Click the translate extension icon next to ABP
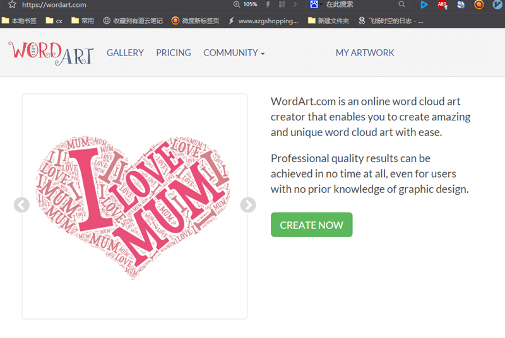The height and width of the screenshot is (338, 505). [x=461, y=4]
